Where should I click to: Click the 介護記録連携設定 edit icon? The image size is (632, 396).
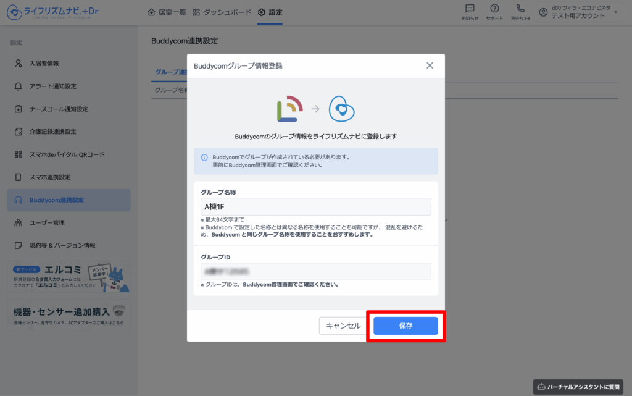18,132
